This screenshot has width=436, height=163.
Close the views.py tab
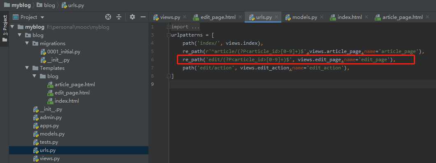click(x=185, y=17)
